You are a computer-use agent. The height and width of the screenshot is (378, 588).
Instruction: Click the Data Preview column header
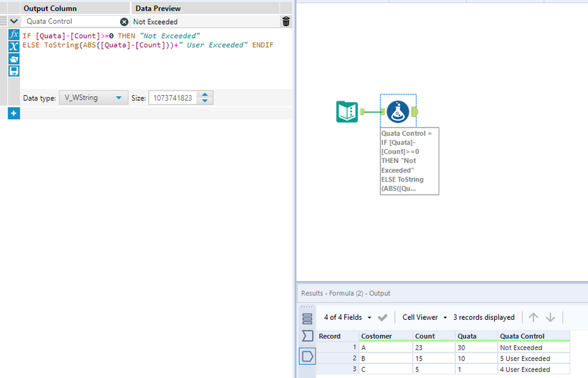point(204,8)
